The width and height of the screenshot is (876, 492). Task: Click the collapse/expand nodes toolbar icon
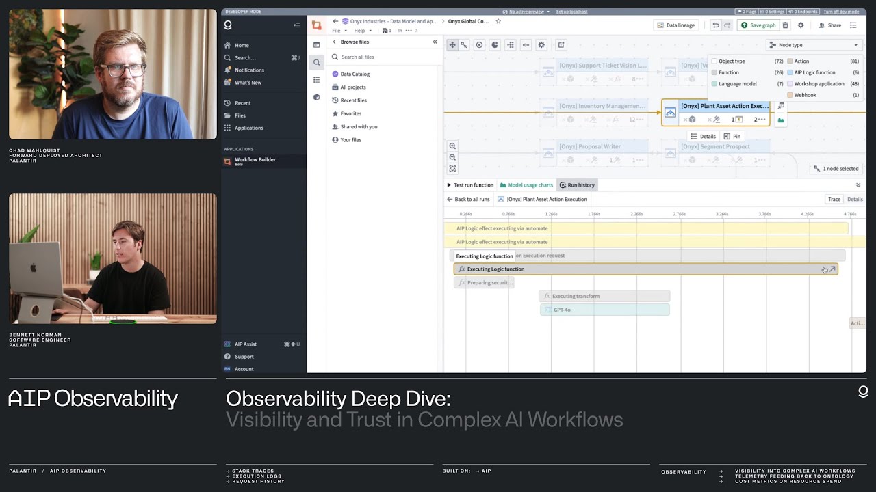(x=526, y=45)
